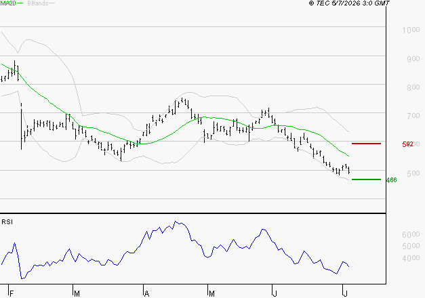Click the MA20 legend label
Image resolution: width=425 pixels, height=298 pixels.
coord(8,3)
